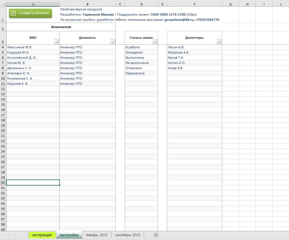Select row 4 header
The image size is (289, 240).
[3, 47]
